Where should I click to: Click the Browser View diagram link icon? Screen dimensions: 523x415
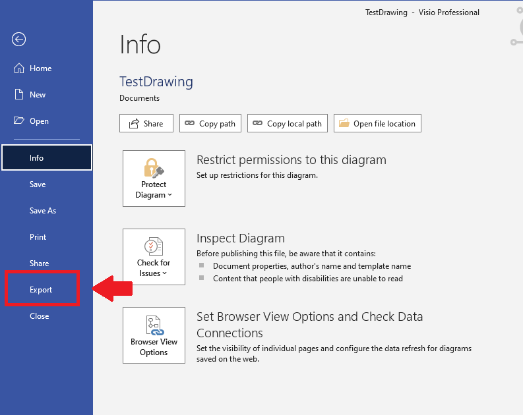(154, 325)
